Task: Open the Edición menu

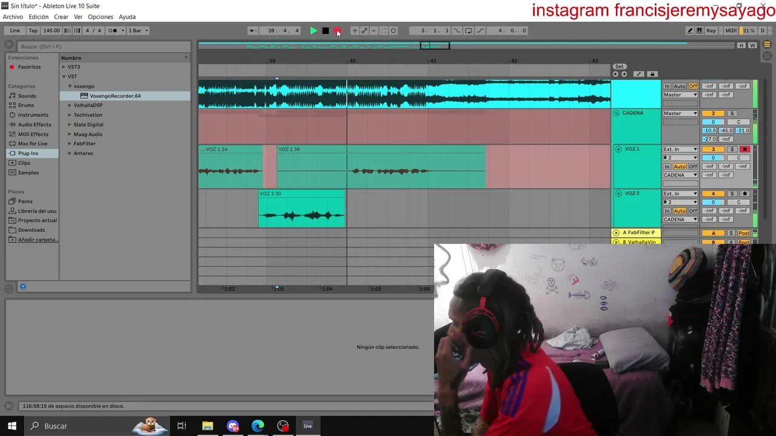Action: point(38,17)
